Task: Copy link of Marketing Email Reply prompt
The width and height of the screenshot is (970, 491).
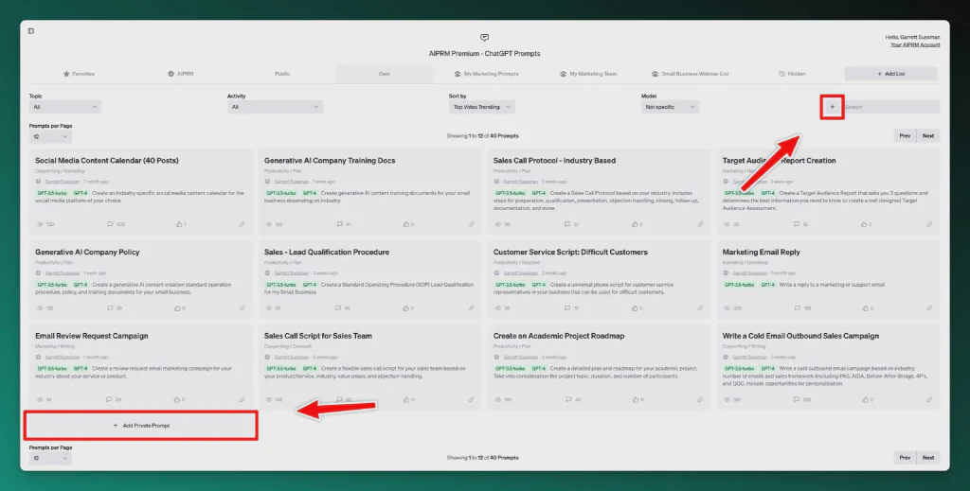Action: (x=929, y=307)
